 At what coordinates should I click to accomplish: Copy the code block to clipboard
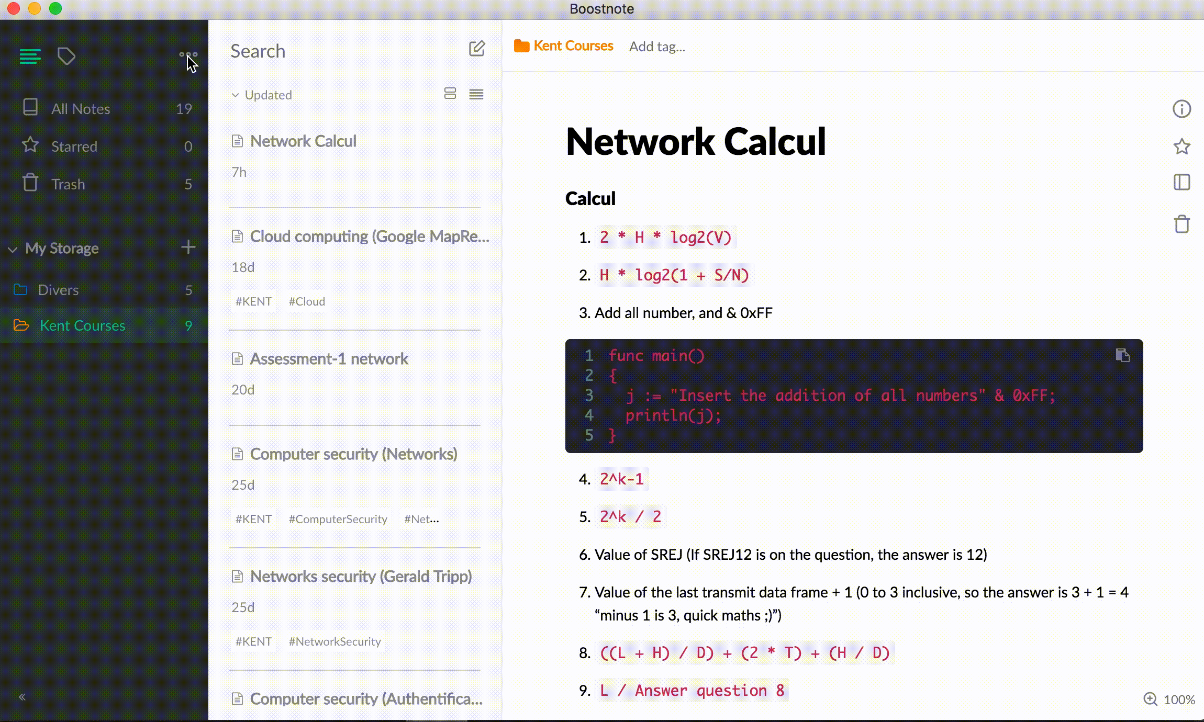click(1122, 356)
